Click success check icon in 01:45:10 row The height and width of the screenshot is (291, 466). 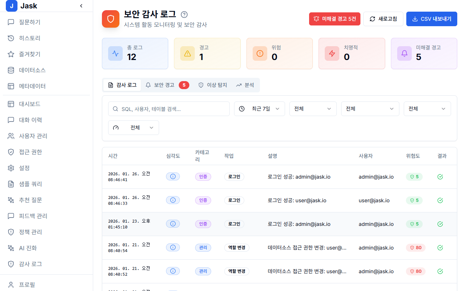440,224
